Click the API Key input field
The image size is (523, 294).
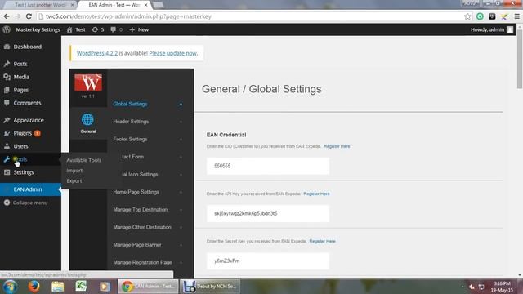click(x=268, y=213)
